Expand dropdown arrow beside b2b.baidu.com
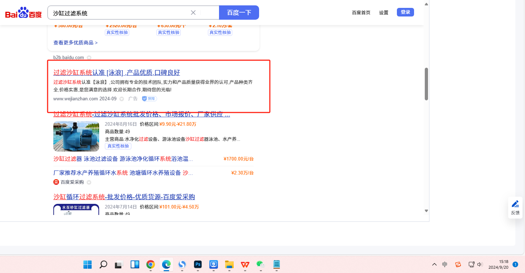Viewport: 525px width, 273px height. (x=89, y=58)
